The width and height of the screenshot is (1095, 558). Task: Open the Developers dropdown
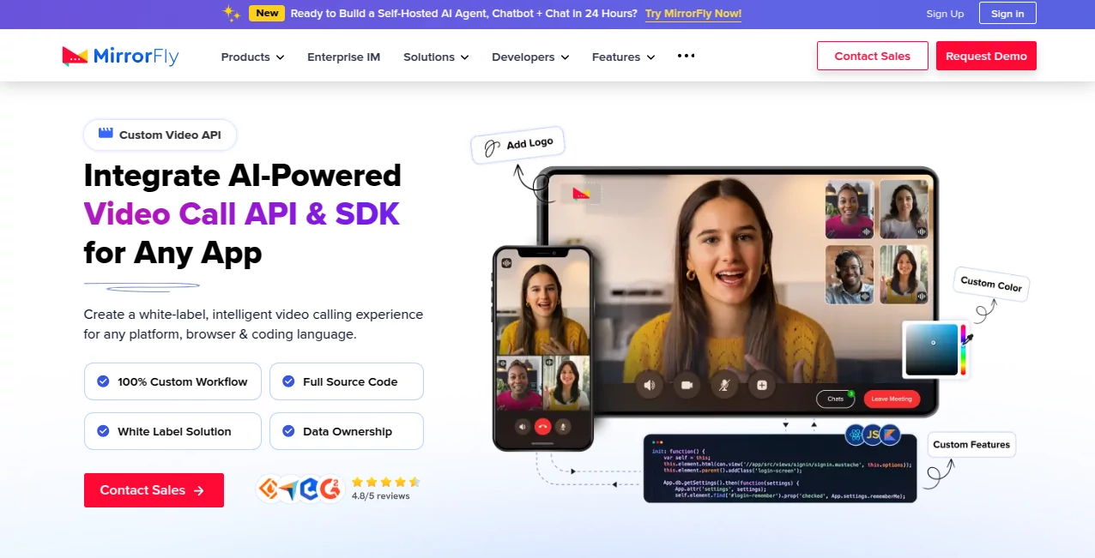pyautogui.click(x=529, y=57)
